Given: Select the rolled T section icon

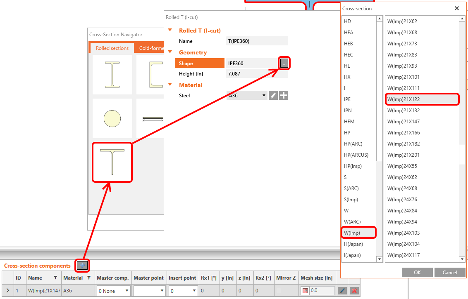Looking at the screenshot, I should pyautogui.click(x=112, y=162).
